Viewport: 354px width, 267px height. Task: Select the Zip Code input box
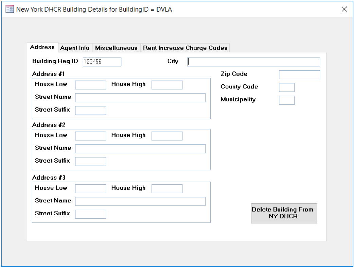click(x=299, y=74)
